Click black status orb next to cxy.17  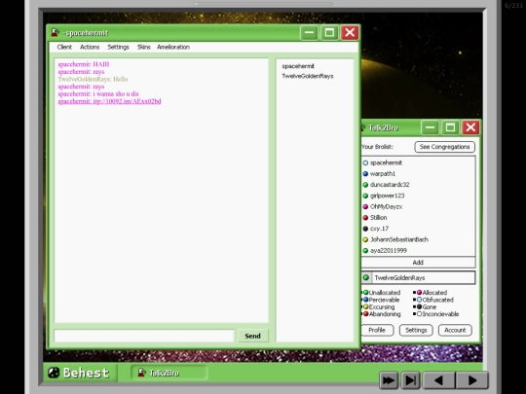click(365, 229)
